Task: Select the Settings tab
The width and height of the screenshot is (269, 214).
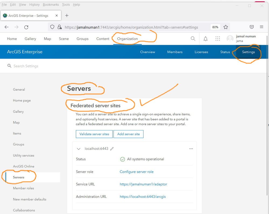Action: coord(249,52)
